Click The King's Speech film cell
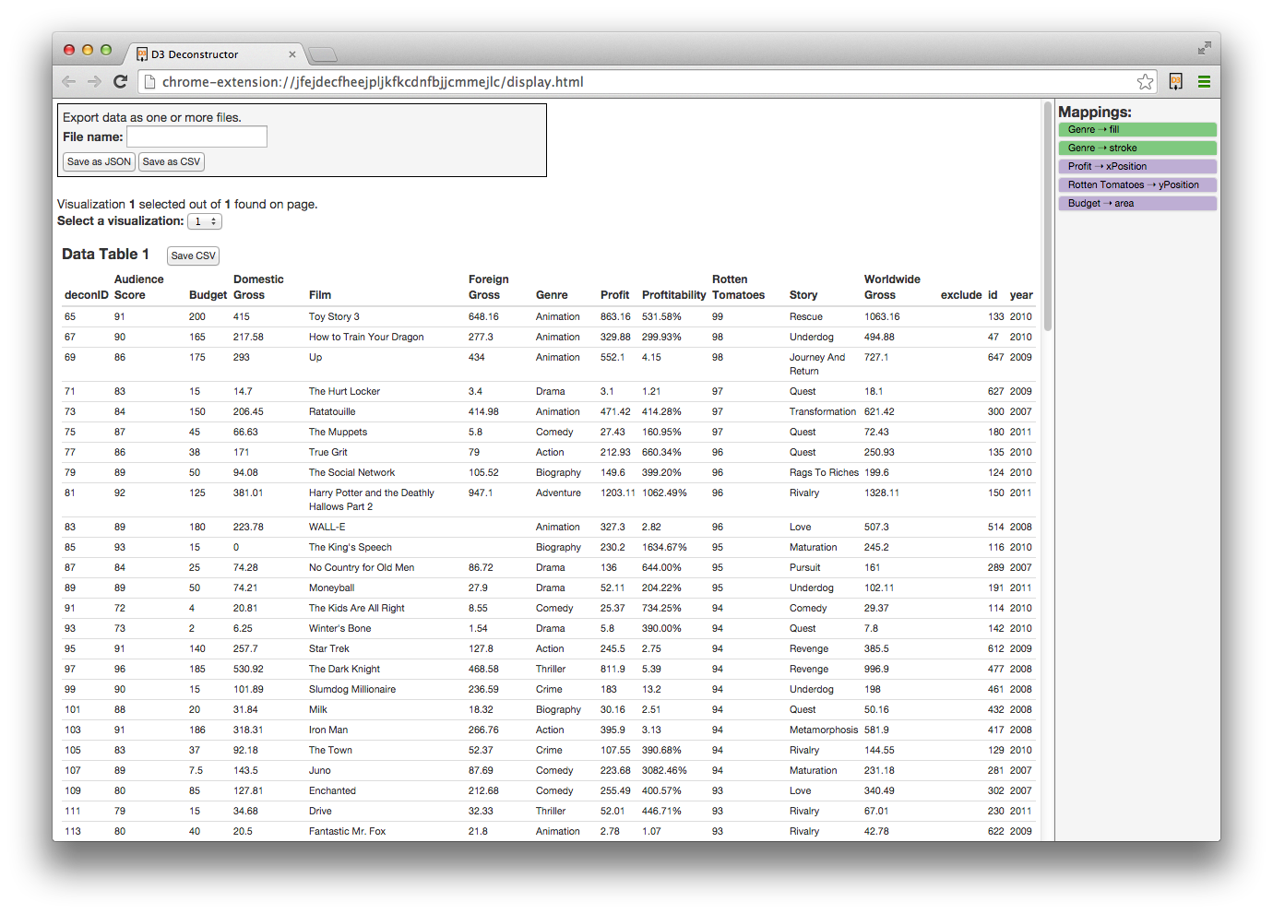Screen dimensions: 1273x914 tap(351, 547)
